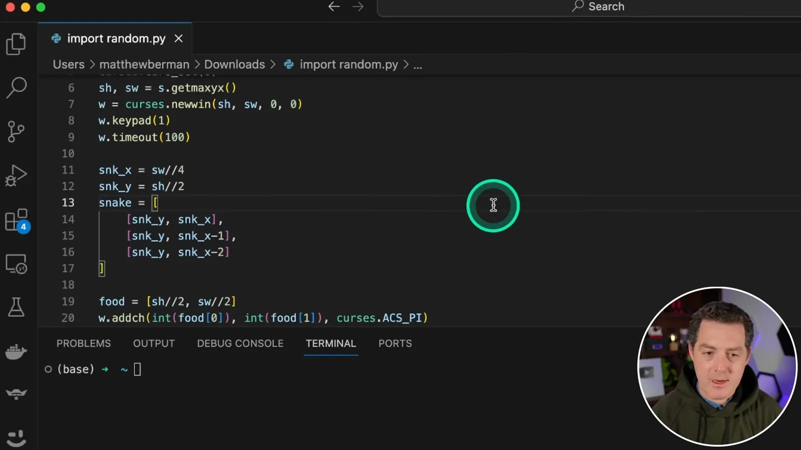Go back with the left arrow
The height and width of the screenshot is (450, 801).
334,6
